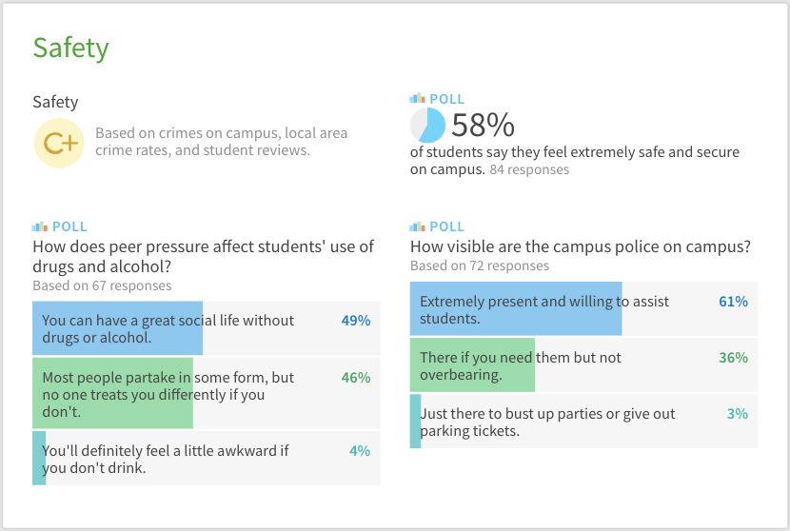Click the 36% poll result value

point(733,358)
